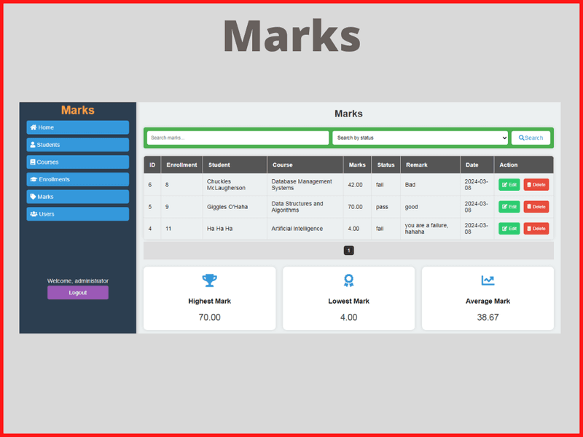Viewport: 583px width, 437px height.
Task: Click the Home house icon in sidebar
Action: 34,127
